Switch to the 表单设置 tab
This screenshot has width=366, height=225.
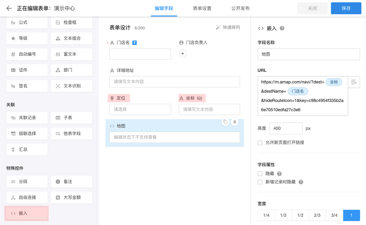coord(202,8)
